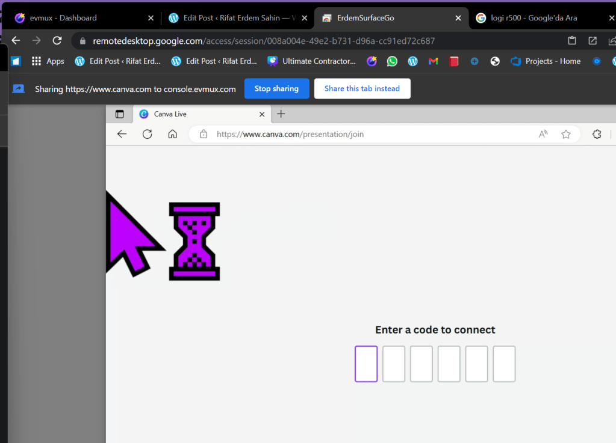Screen dimensions: 616x443
Task: Go back in Chrome browser
Action: pyautogui.click(x=16, y=40)
